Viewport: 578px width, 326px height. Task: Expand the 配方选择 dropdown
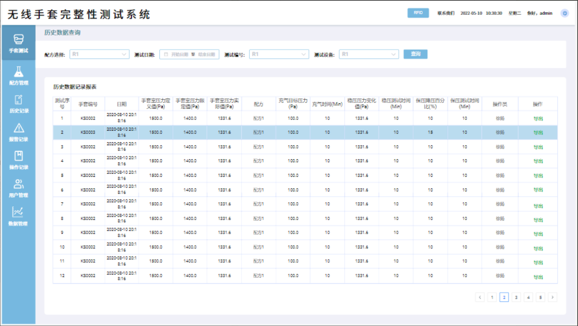click(99, 54)
